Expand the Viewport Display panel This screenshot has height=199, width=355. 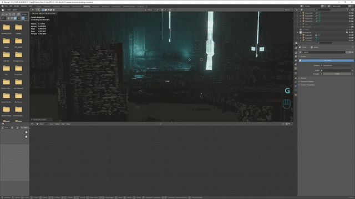pyautogui.click(x=307, y=81)
